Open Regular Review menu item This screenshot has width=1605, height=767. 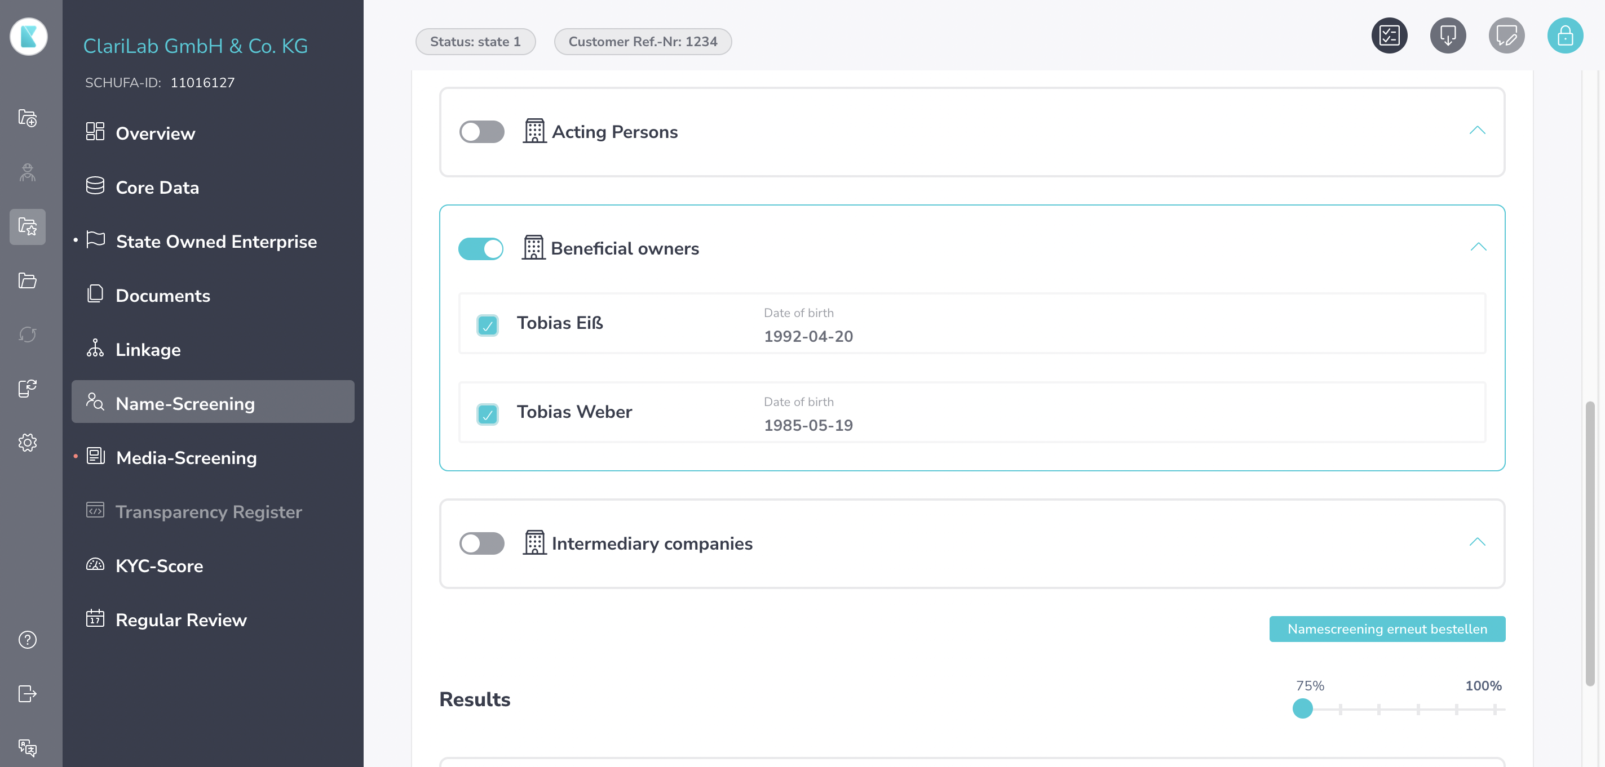click(213, 619)
